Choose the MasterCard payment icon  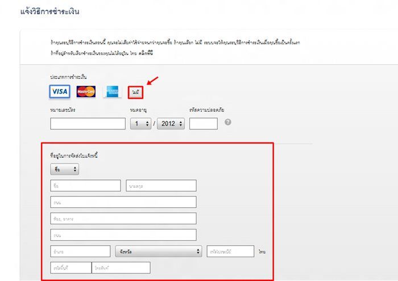(86, 91)
